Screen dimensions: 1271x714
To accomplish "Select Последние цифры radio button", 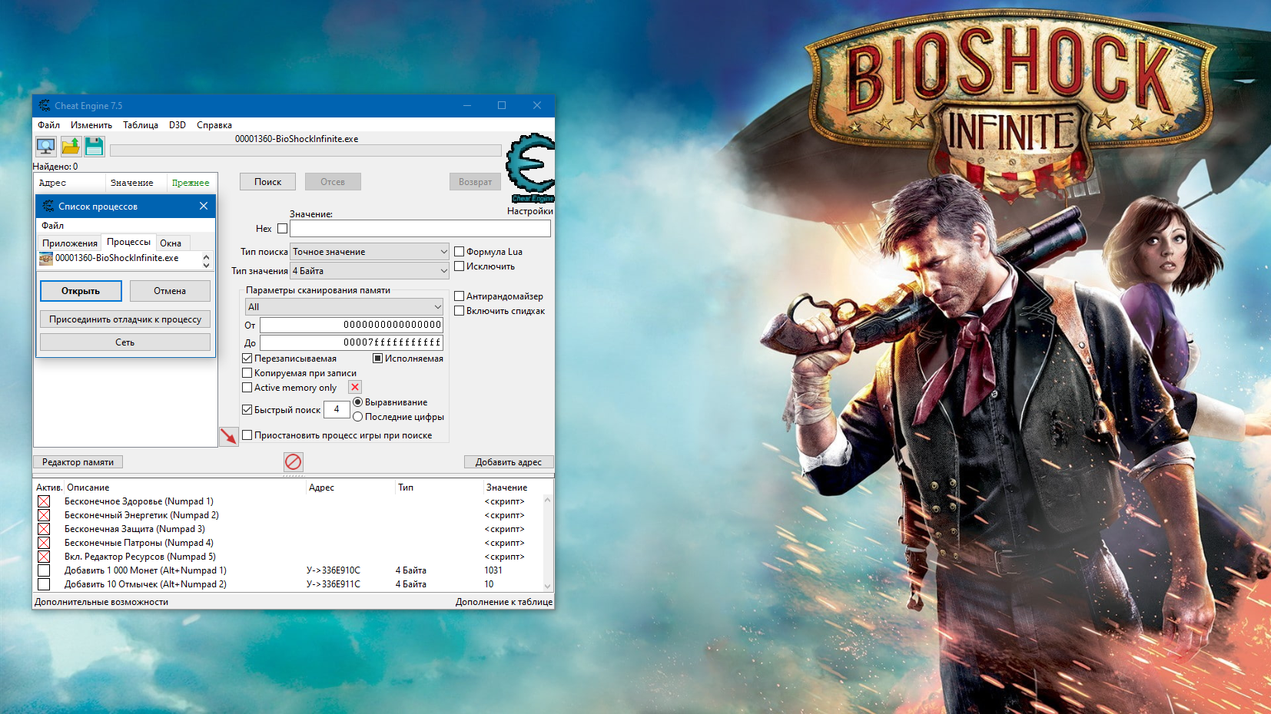I will pyautogui.click(x=357, y=417).
